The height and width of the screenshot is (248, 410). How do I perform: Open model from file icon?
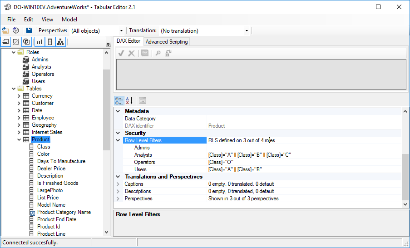[x=5, y=30]
